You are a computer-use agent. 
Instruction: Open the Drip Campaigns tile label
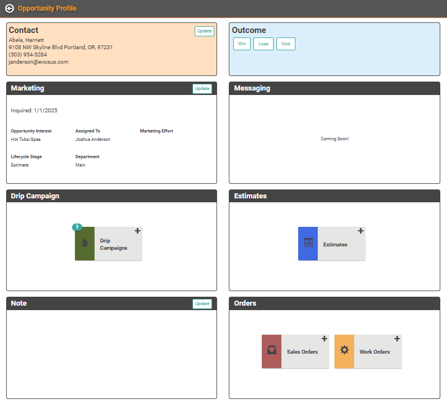point(114,244)
